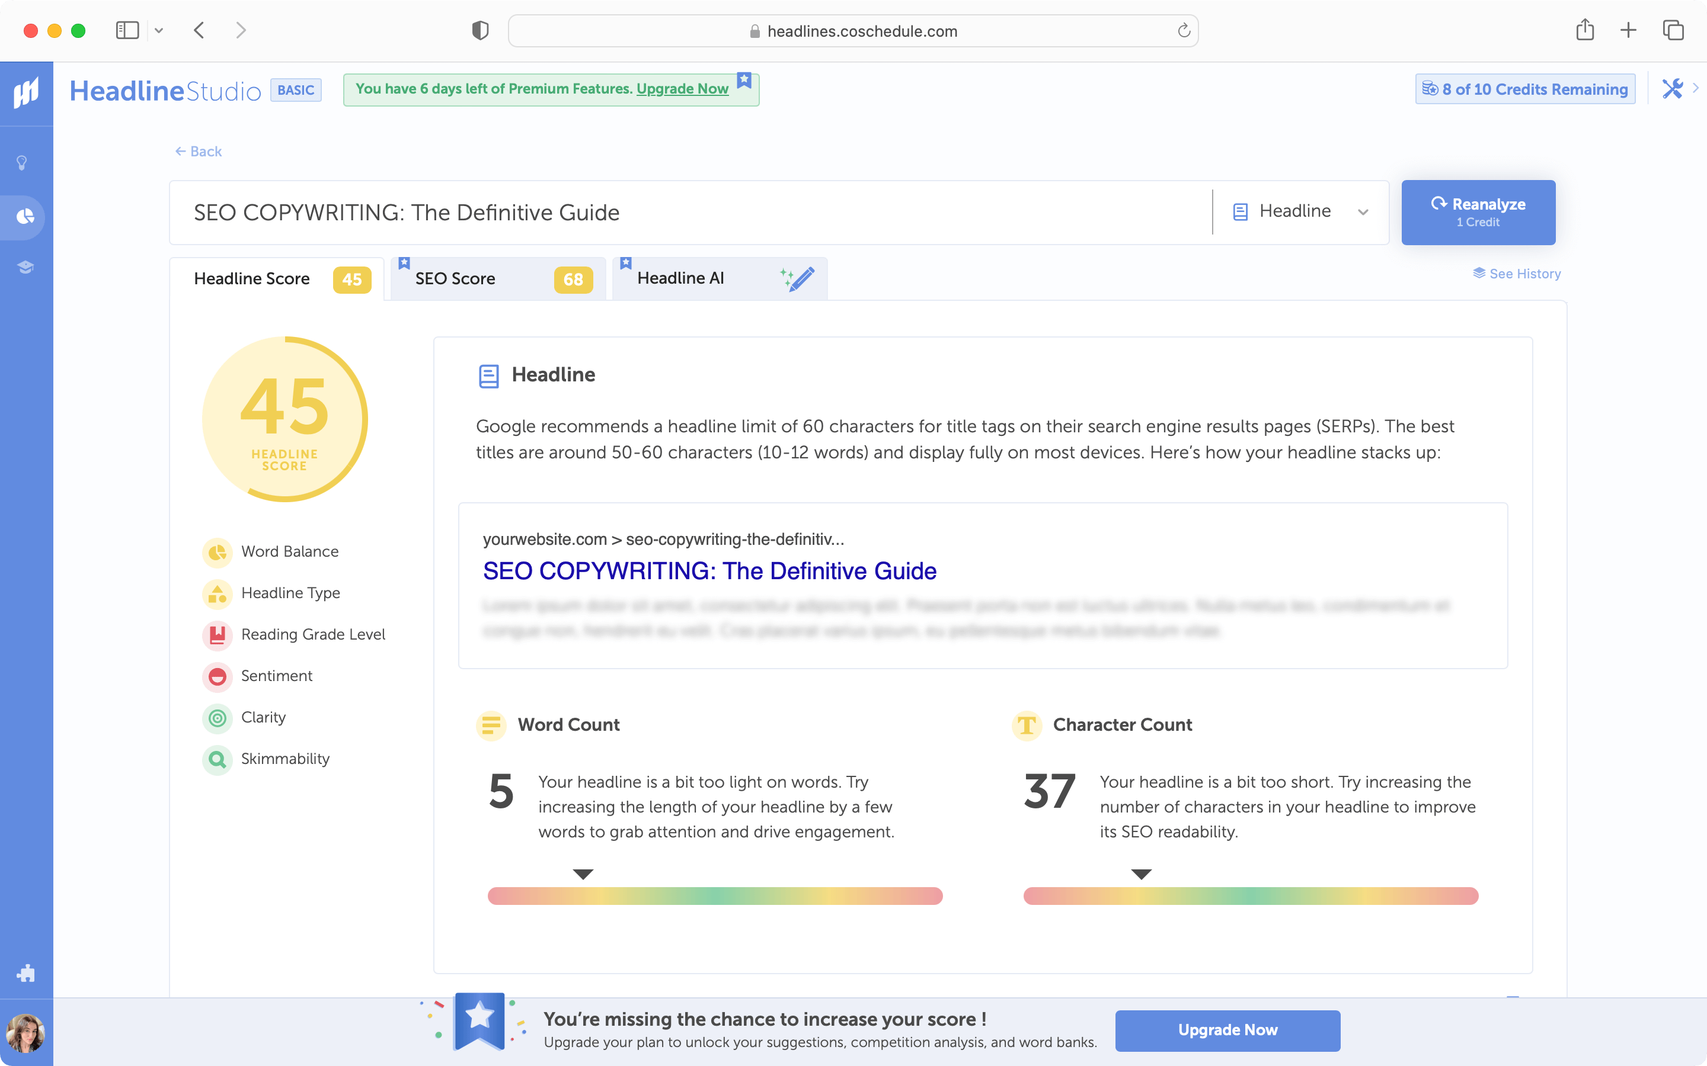Click the Safari address bar
Image resolution: width=1707 pixels, height=1066 pixels.
[853, 30]
